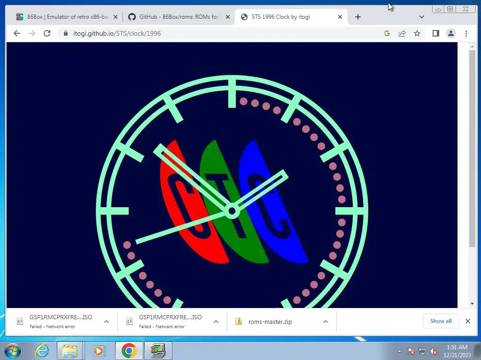Bookmark this page with the star
Image resolution: width=481 pixels, height=360 pixels.
point(417,33)
